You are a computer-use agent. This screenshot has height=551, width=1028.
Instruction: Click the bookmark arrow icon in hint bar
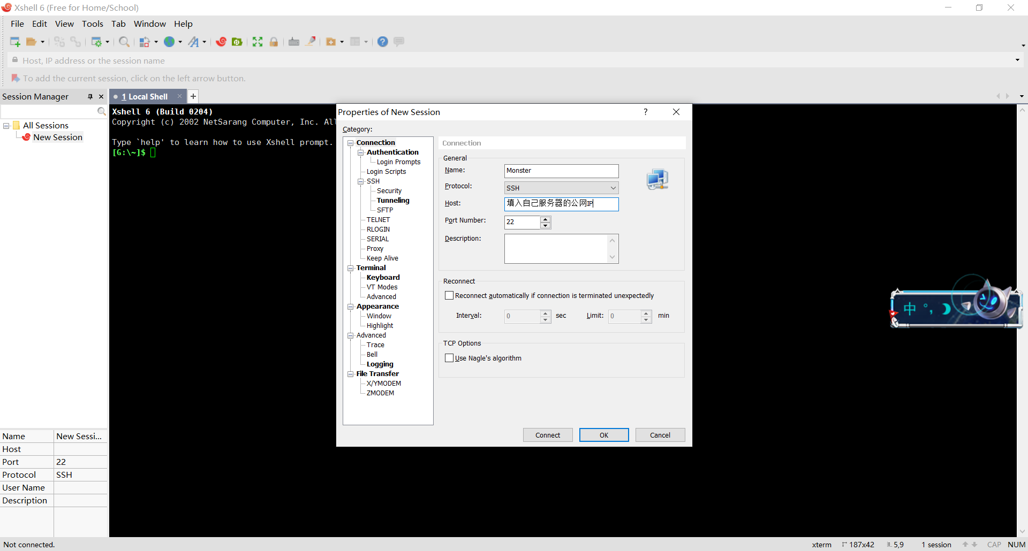[x=16, y=78]
